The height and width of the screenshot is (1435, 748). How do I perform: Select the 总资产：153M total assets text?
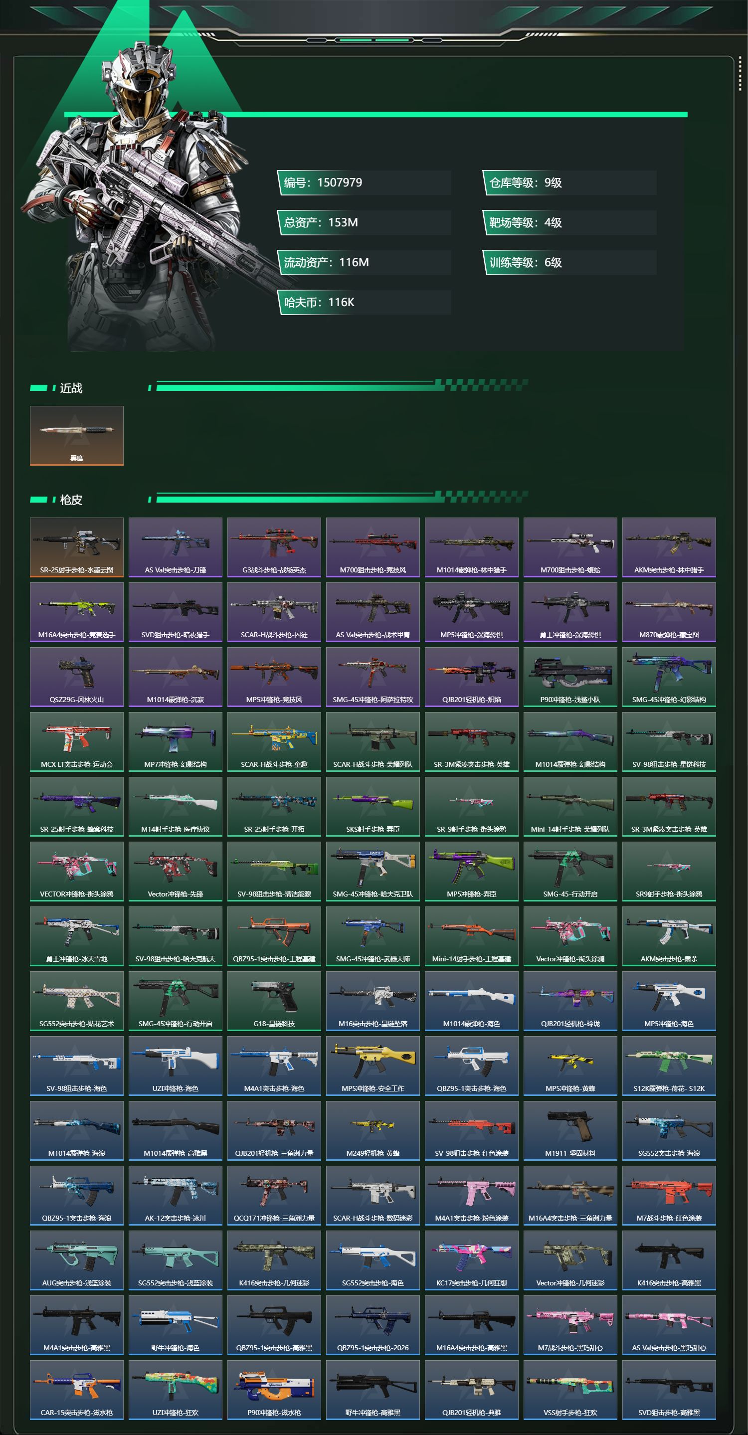pyautogui.click(x=321, y=222)
